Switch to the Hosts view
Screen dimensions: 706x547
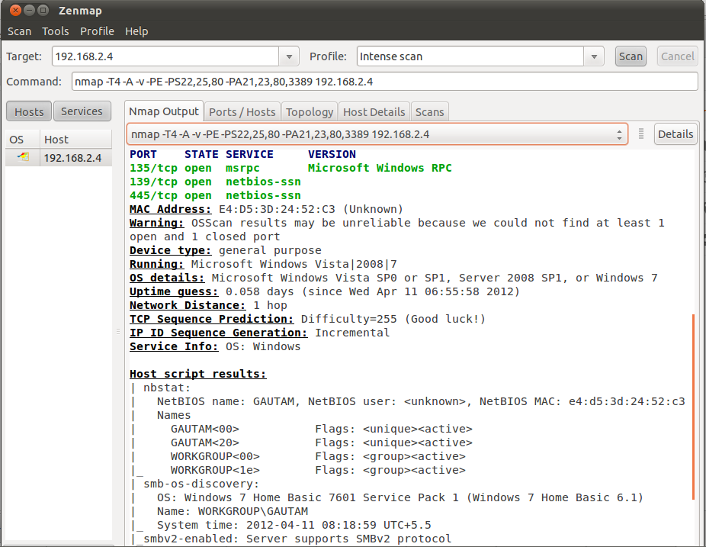tap(28, 111)
